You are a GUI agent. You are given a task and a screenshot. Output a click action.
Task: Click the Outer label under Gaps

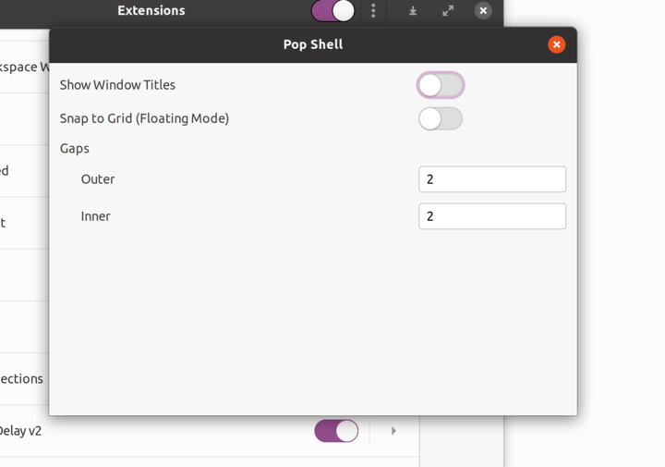[98, 179]
